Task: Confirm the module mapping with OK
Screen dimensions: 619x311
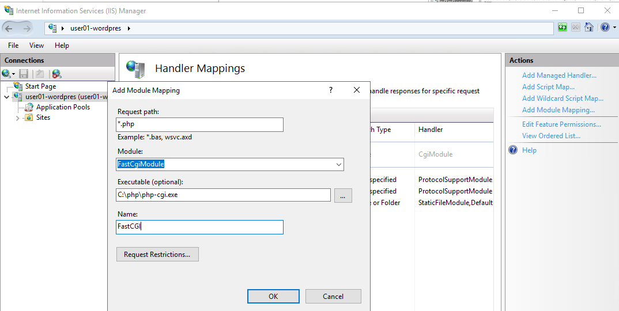Action: [x=273, y=297]
